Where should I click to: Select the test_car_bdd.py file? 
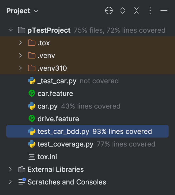[x=63, y=131]
